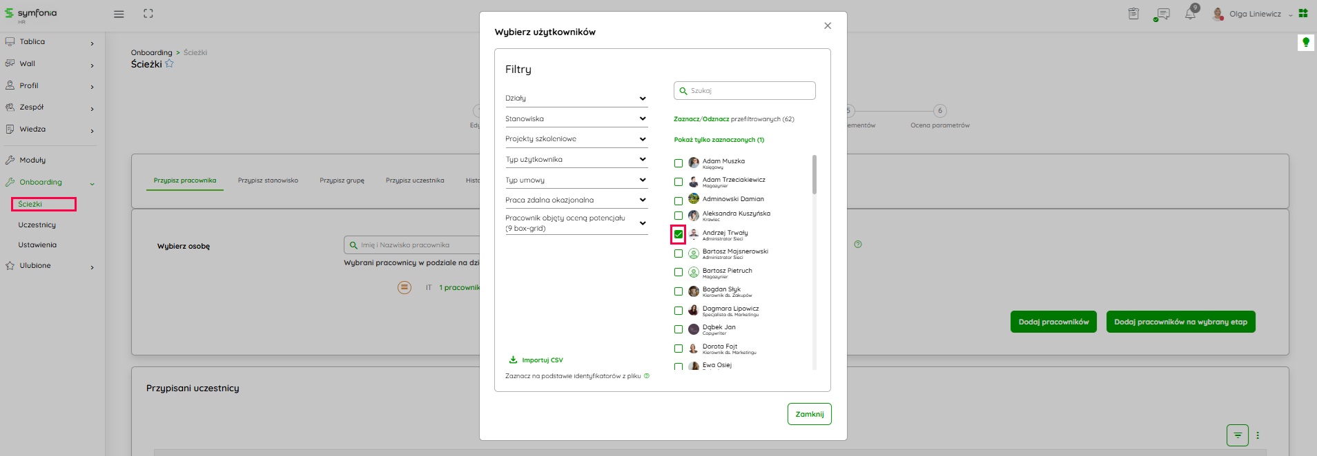Select the Dagmara Lipowicz checkbox
Image resolution: width=1317 pixels, height=456 pixels.
point(679,311)
